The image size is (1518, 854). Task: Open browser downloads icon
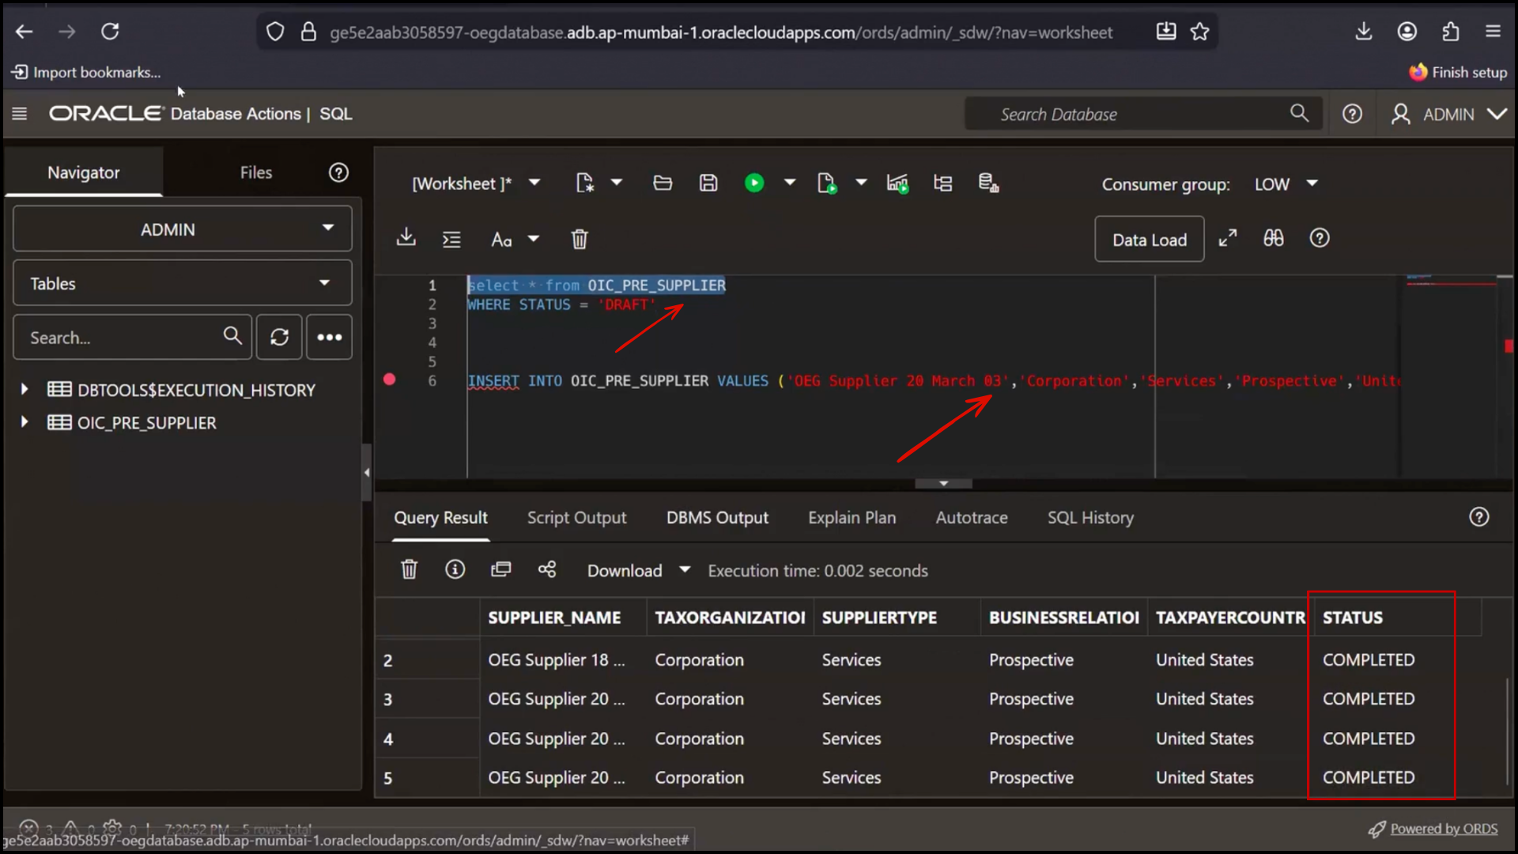(x=1364, y=32)
